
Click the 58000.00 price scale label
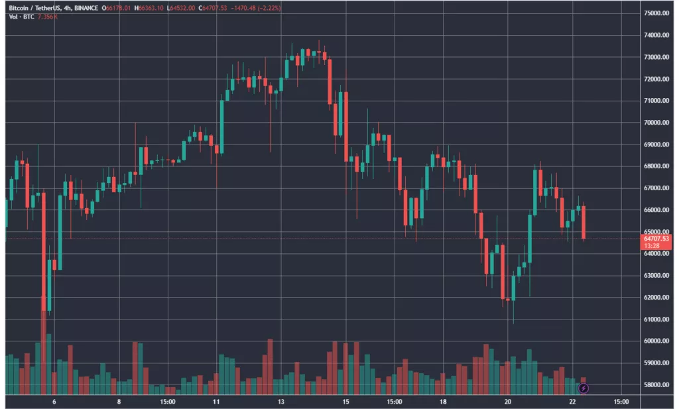657,385
